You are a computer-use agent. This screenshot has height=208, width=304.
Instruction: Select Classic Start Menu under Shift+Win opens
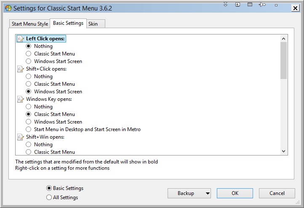[x=29, y=152]
